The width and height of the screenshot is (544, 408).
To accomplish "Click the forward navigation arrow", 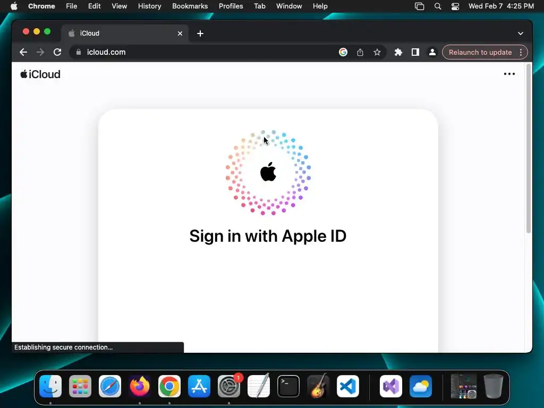I will click(40, 52).
